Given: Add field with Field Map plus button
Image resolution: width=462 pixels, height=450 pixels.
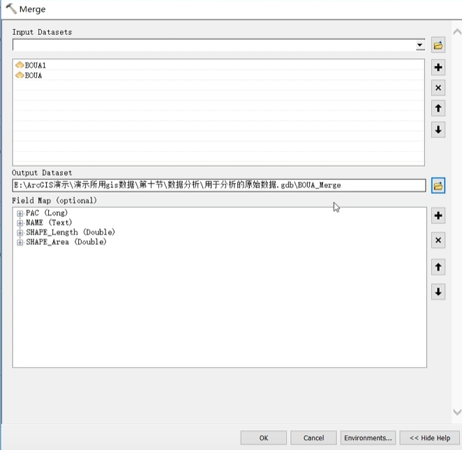Looking at the screenshot, I should (x=438, y=216).
